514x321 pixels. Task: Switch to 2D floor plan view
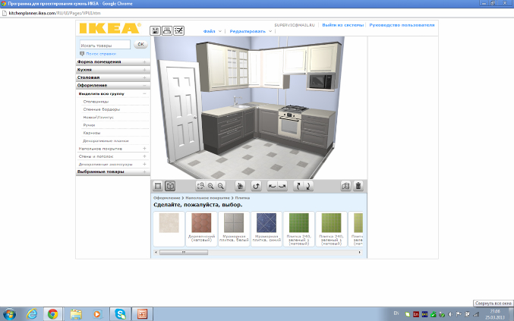[x=158, y=186]
